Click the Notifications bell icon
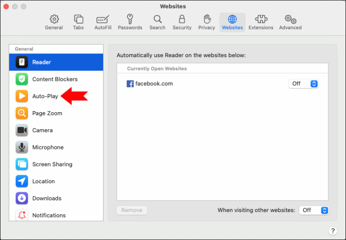The image size is (346, 240). tap(22, 215)
